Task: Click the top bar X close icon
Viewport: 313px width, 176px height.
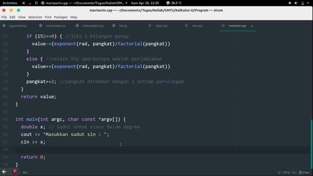Action: click(x=23, y=3)
